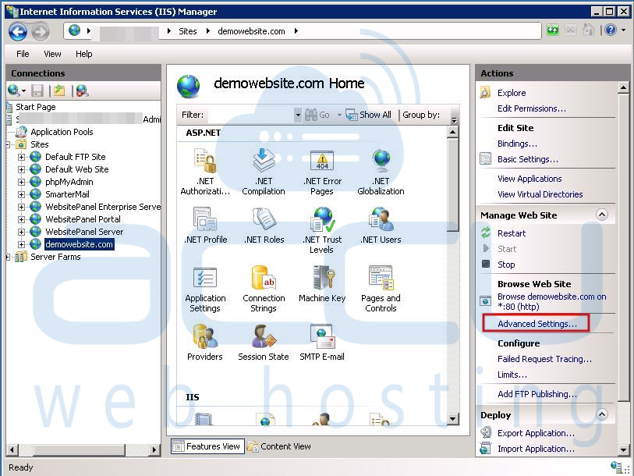
Task: Open .NET Compilation feature
Action: (264, 172)
